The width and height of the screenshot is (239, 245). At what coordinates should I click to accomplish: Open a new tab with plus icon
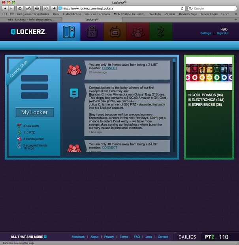click(236, 19)
